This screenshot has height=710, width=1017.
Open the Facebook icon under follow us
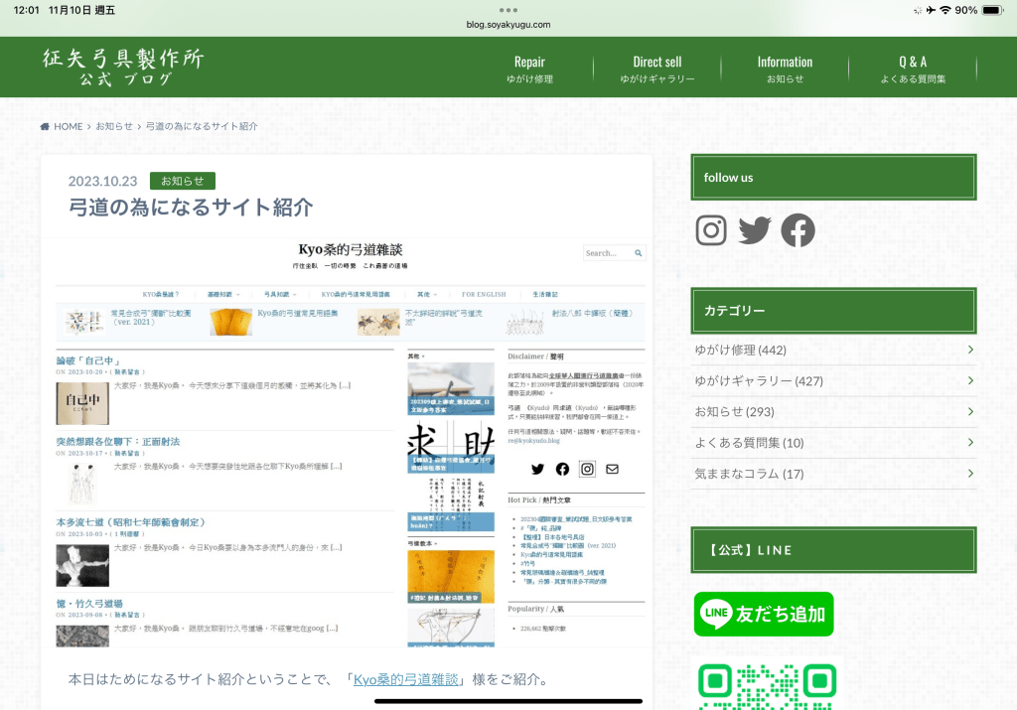tap(798, 230)
